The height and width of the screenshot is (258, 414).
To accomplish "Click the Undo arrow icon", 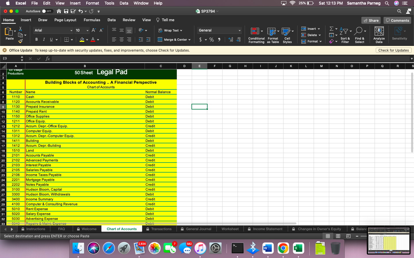I will coord(80,11).
